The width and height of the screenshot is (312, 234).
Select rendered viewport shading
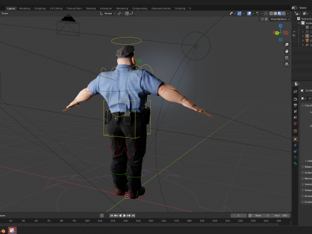[x=283, y=14]
